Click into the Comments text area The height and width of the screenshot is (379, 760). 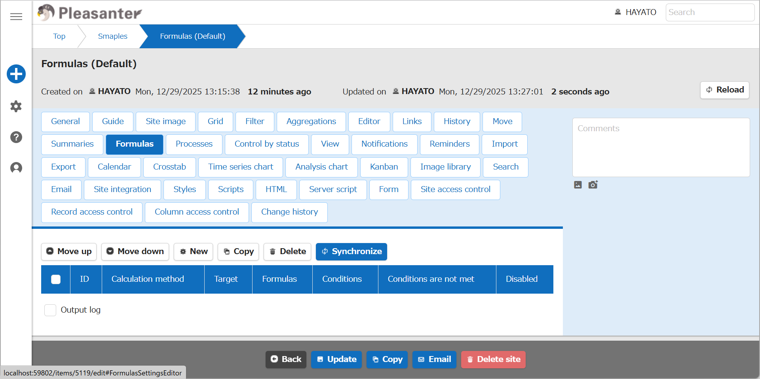pos(661,147)
